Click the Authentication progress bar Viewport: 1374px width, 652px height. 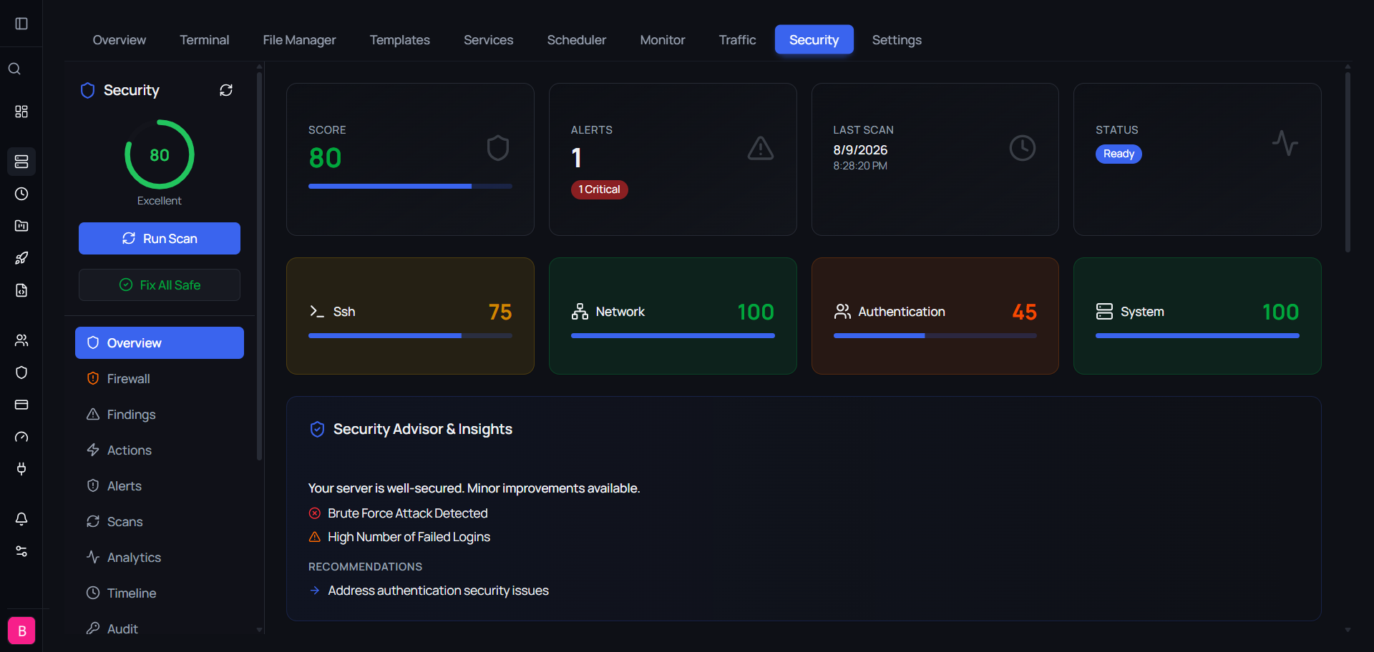935,335
